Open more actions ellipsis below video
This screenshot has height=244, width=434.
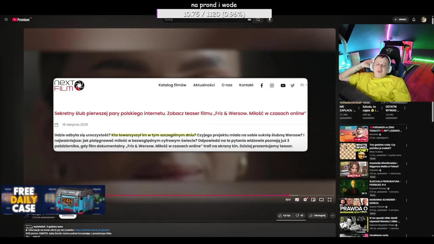click(x=332, y=216)
